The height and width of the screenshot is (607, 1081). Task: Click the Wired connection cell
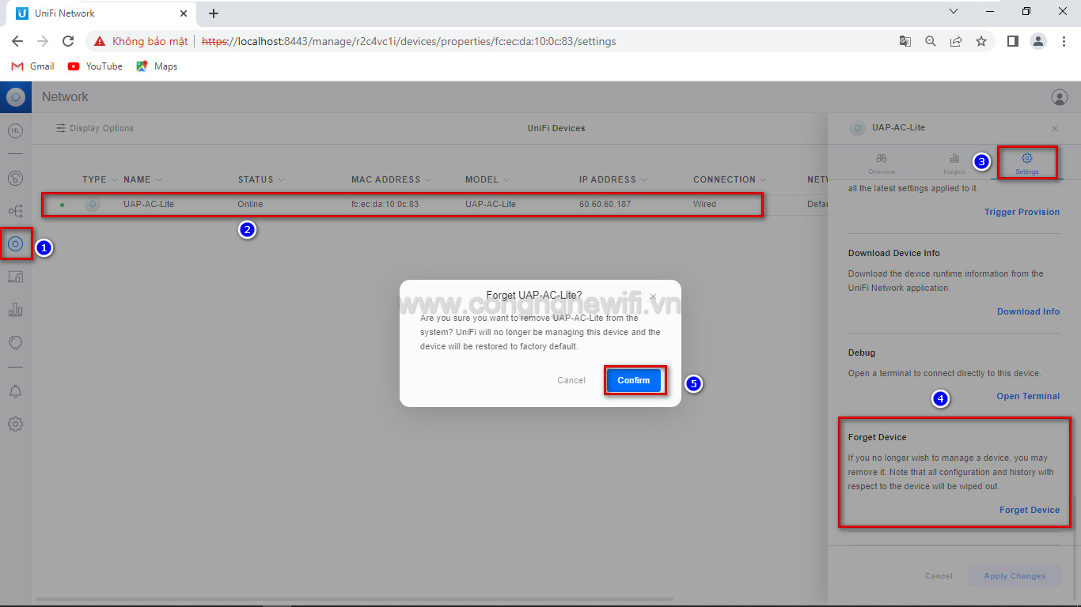tap(704, 204)
